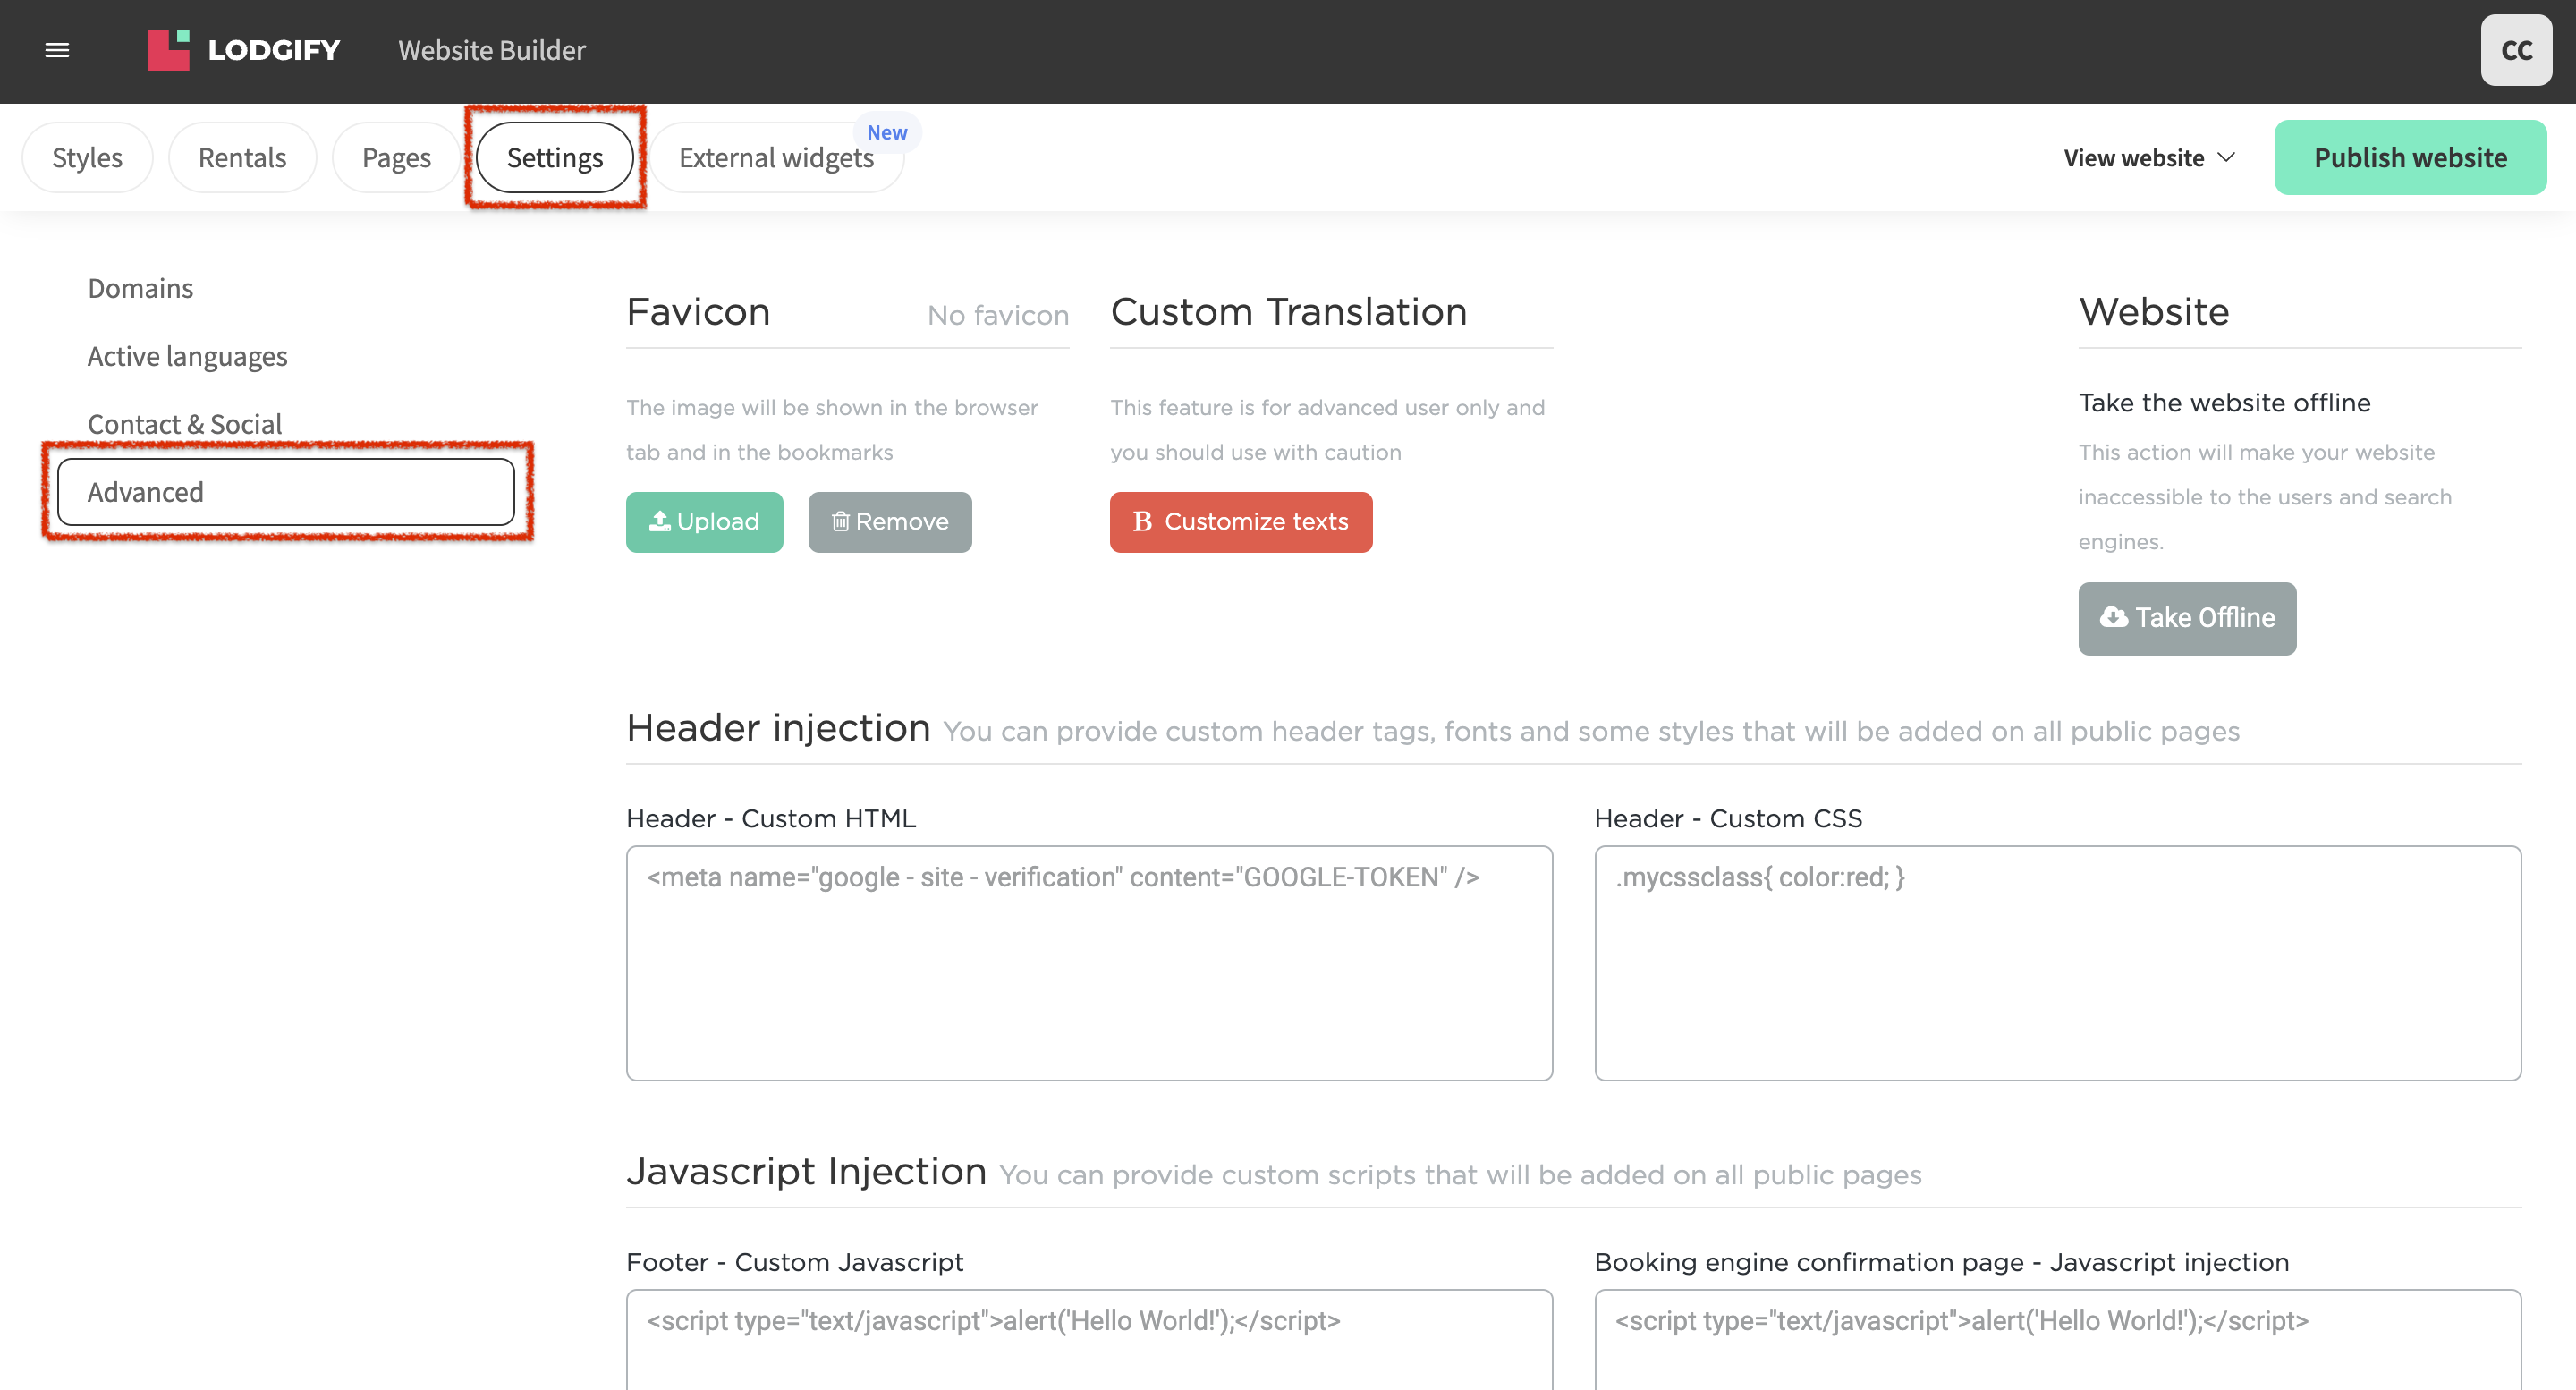Image resolution: width=2576 pixels, height=1390 pixels.
Task: Click Upload favicon button
Action: coord(704,522)
